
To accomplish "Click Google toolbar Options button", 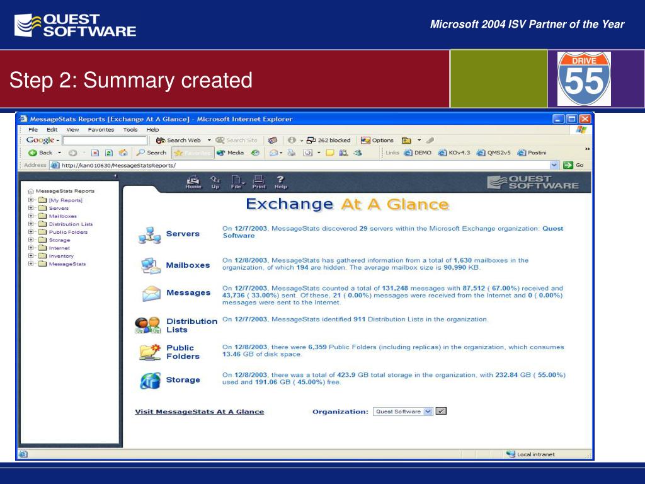I will click(x=377, y=141).
